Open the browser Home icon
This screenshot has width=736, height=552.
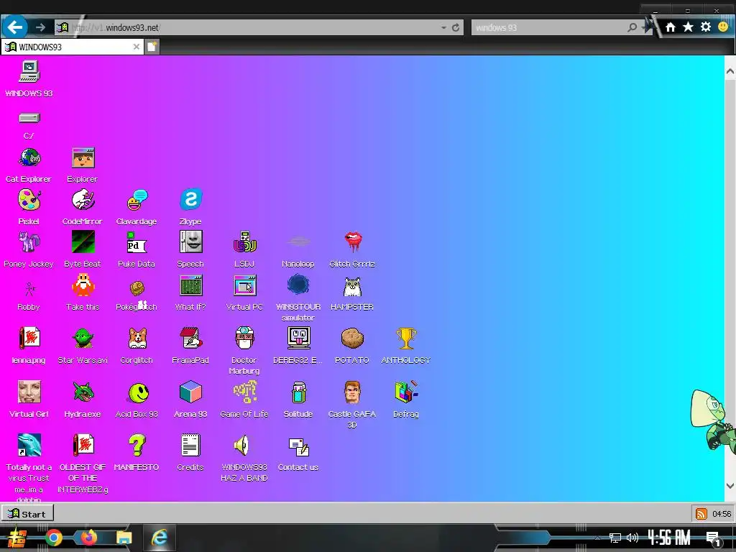671,27
